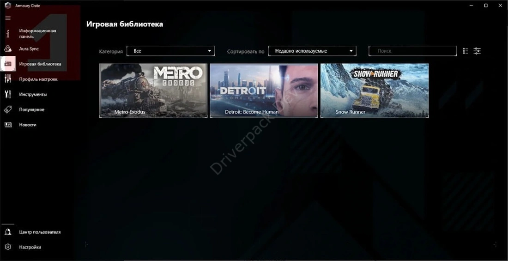Open Новости section

tap(28, 125)
